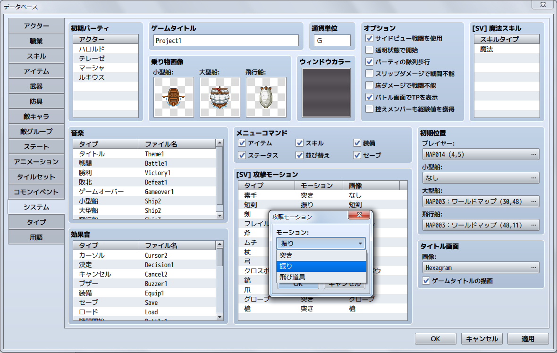Click the Project1 game title field
This screenshot has width=557, height=353.
click(226, 41)
